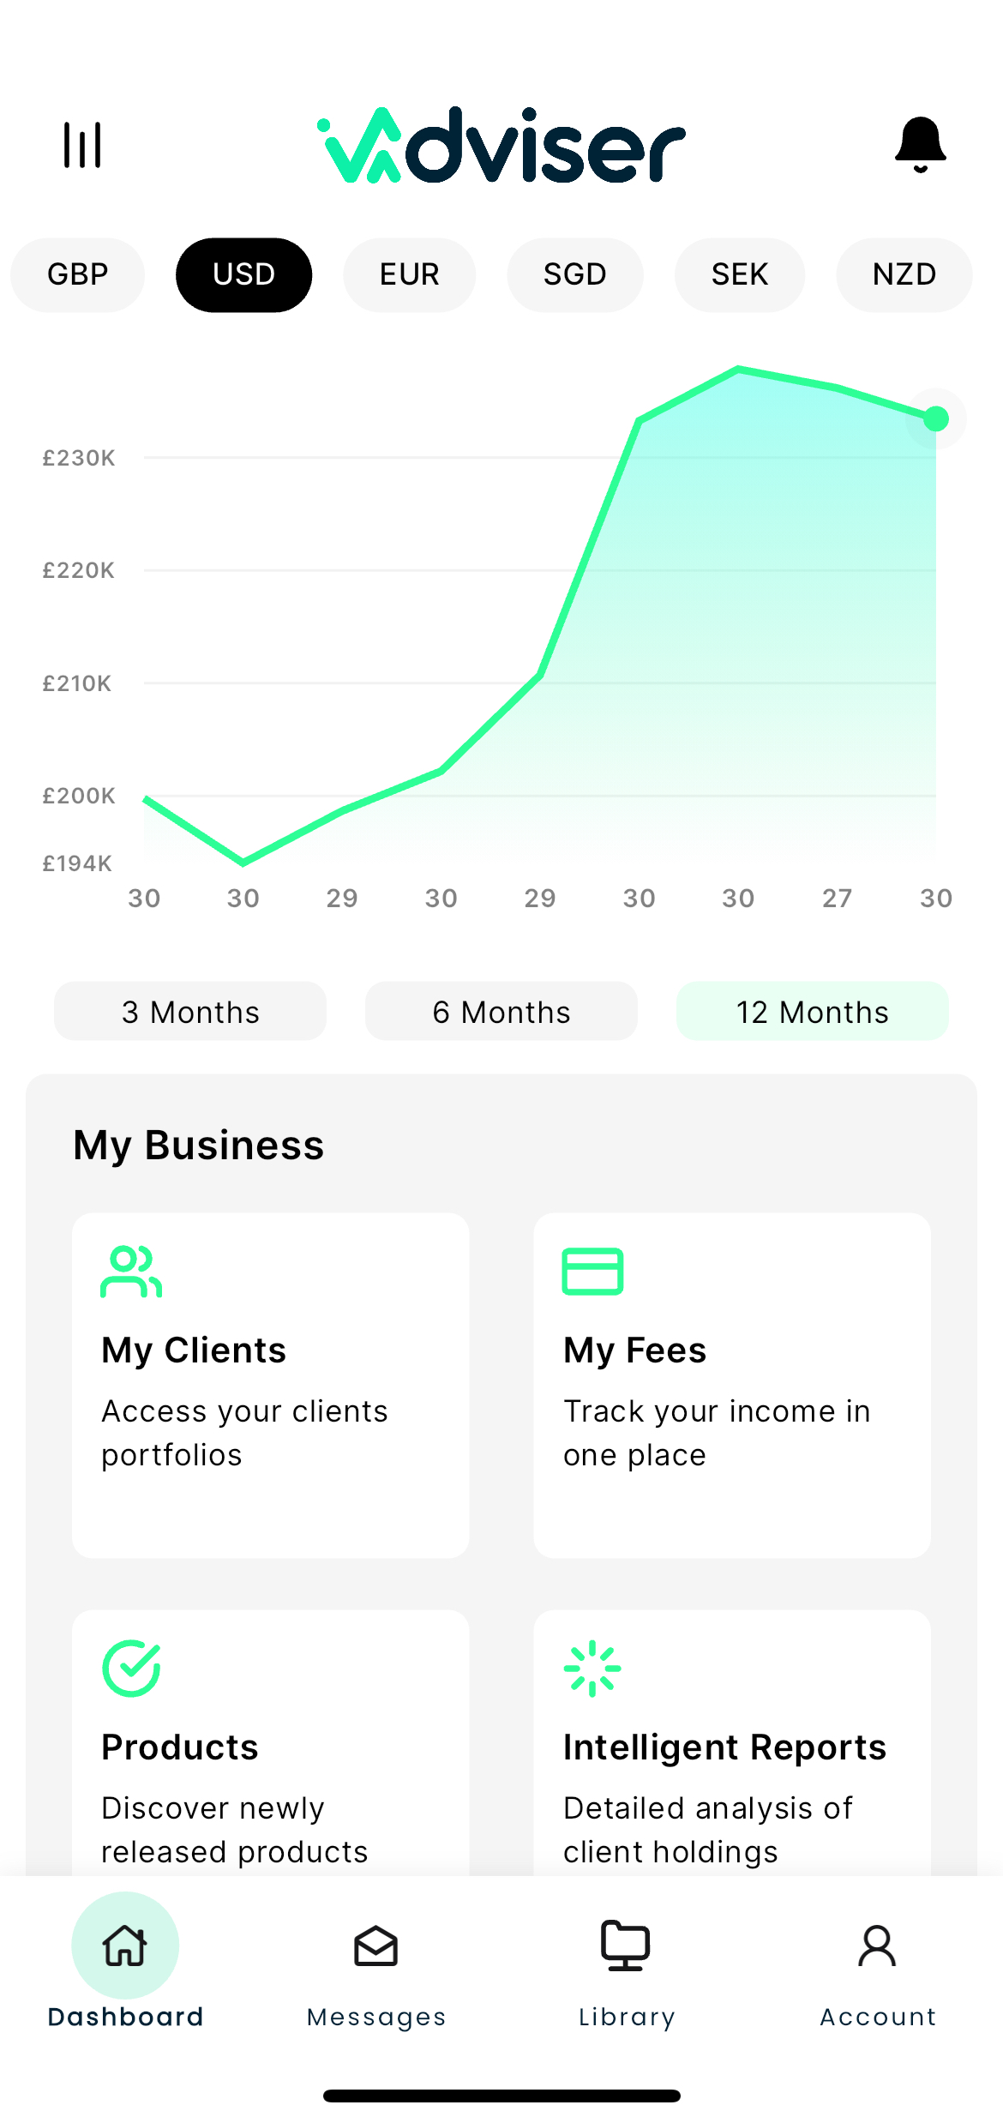Select the 12 Months range
1003x2123 pixels.
(x=813, y=1012)
